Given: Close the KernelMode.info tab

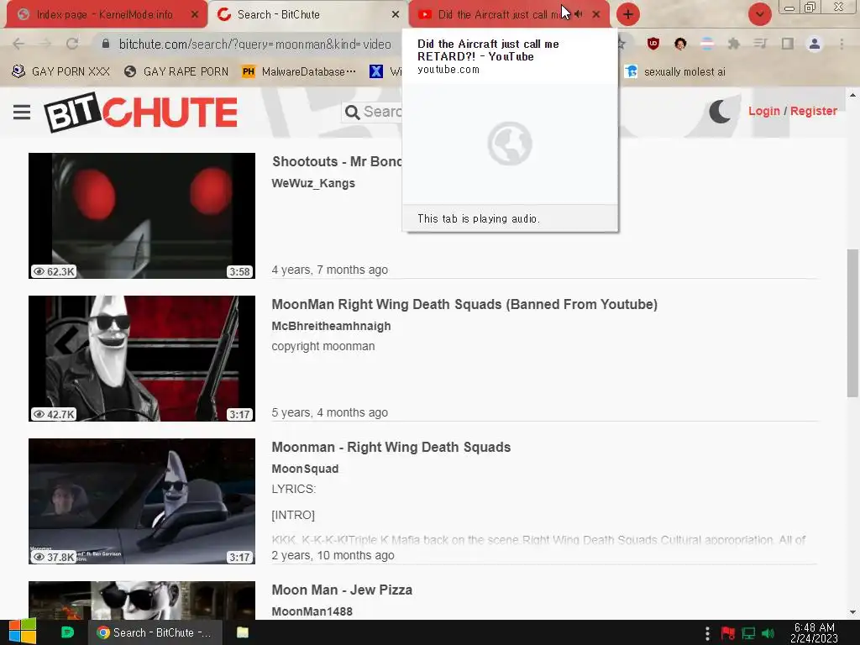Looking at the screenshot, I should [x=194, y=15].
